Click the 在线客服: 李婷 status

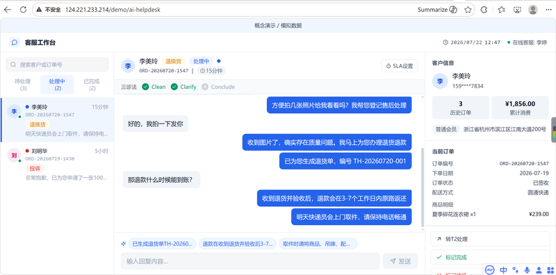click(x=527, y=42)
